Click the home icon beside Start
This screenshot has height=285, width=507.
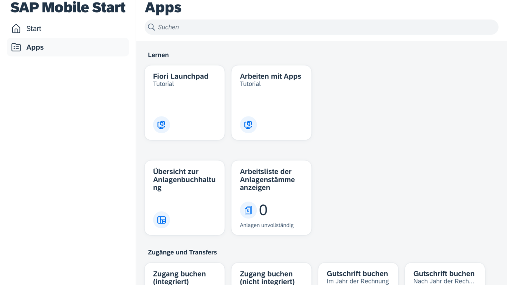[16, 28]
